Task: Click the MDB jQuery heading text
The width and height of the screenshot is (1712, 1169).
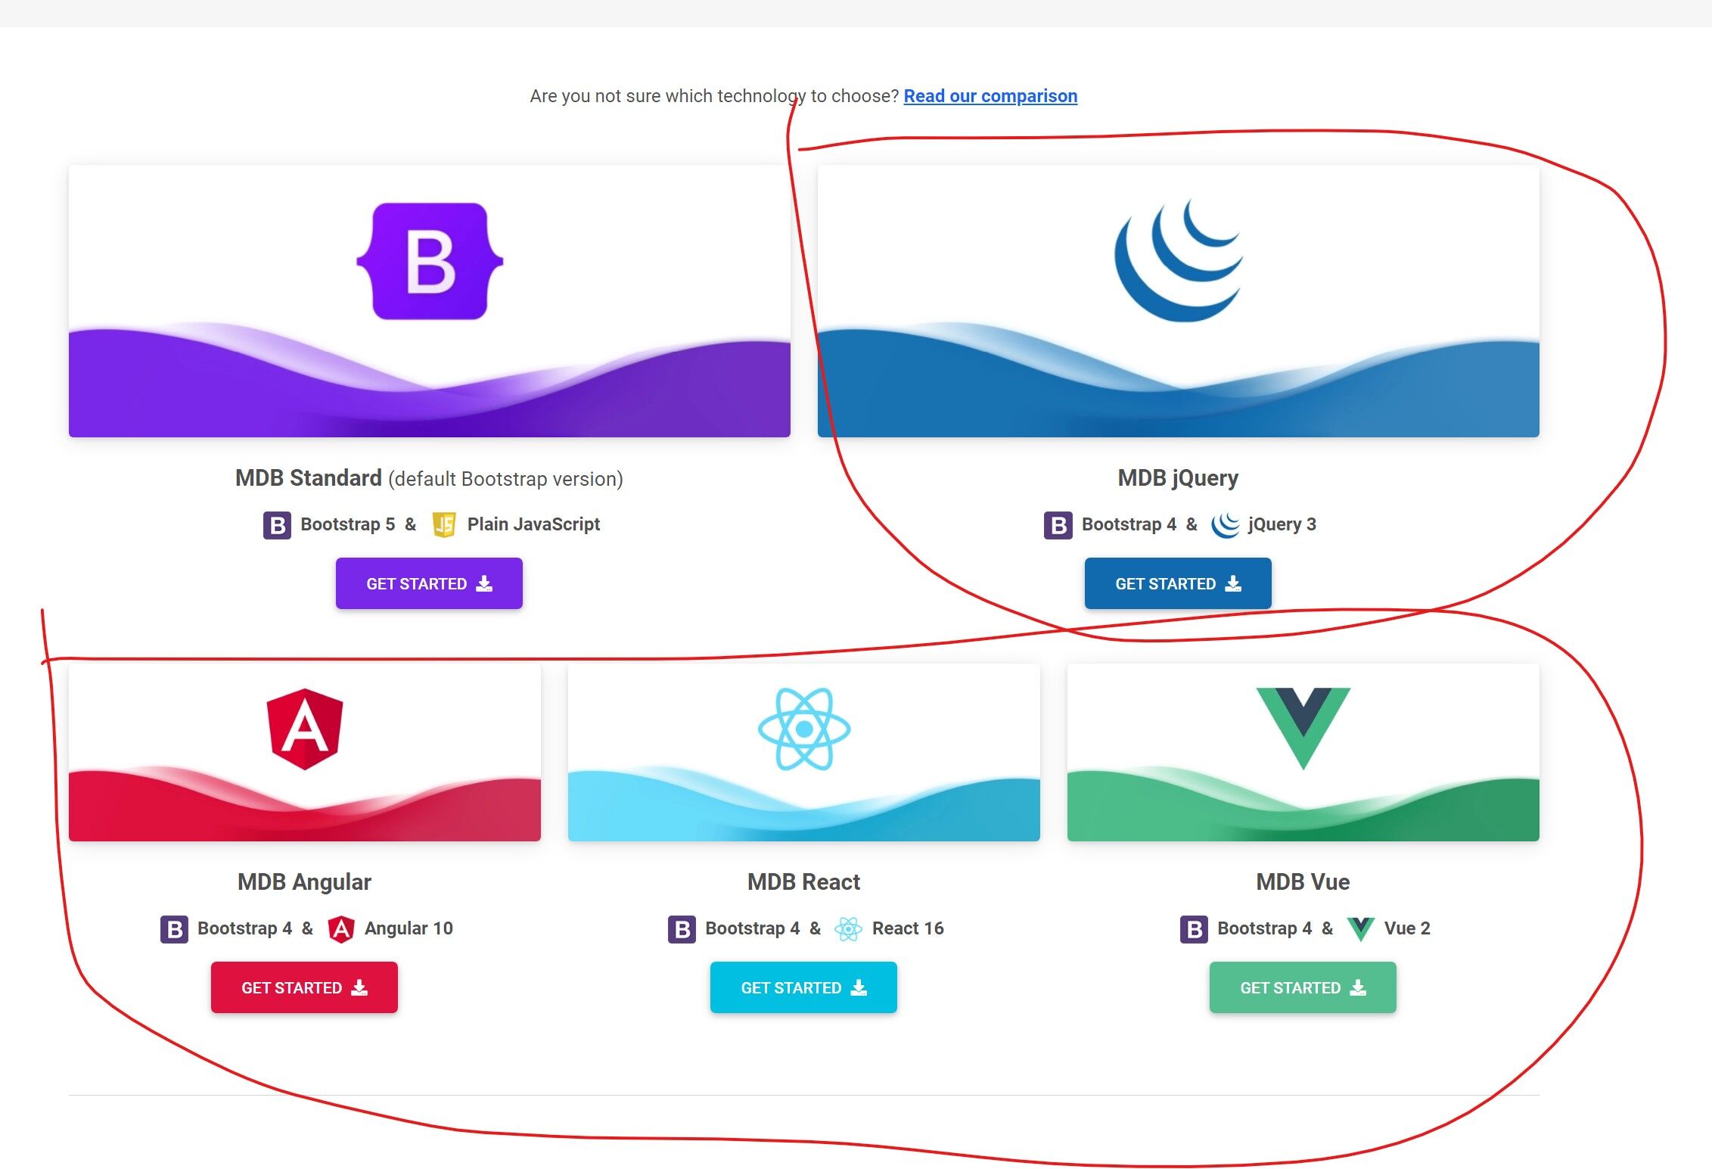Action: tap(1178, 478)
